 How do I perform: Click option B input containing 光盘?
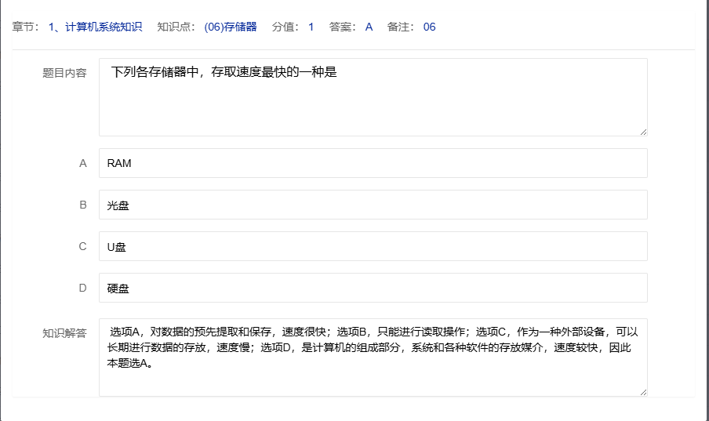(373, 205)
